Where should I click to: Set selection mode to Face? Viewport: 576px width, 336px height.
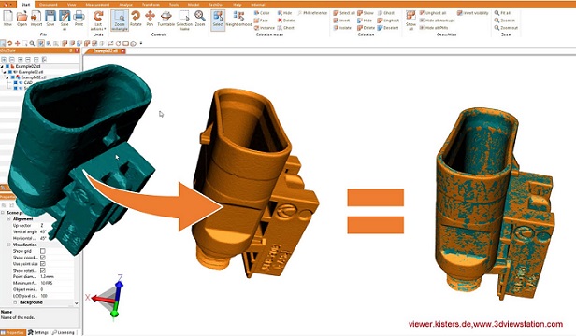[261, 21]
